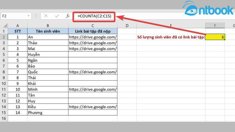The width and height of the screenshot is (235, 132).
Task: Select column A header
Action: 18,26
